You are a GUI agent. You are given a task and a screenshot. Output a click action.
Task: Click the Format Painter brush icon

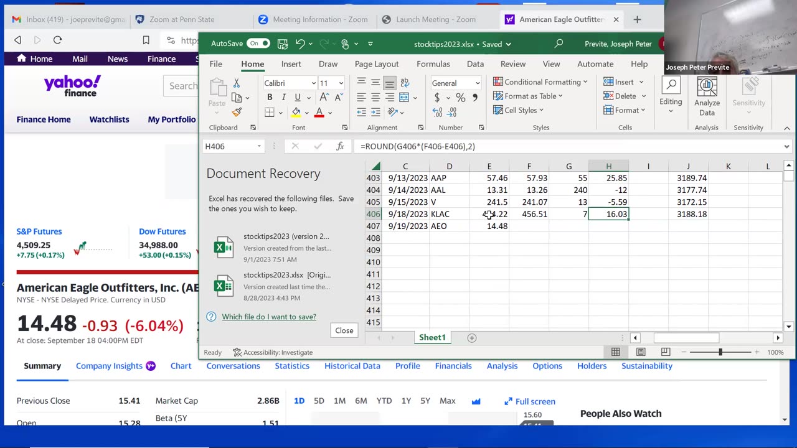click(237, 112)
